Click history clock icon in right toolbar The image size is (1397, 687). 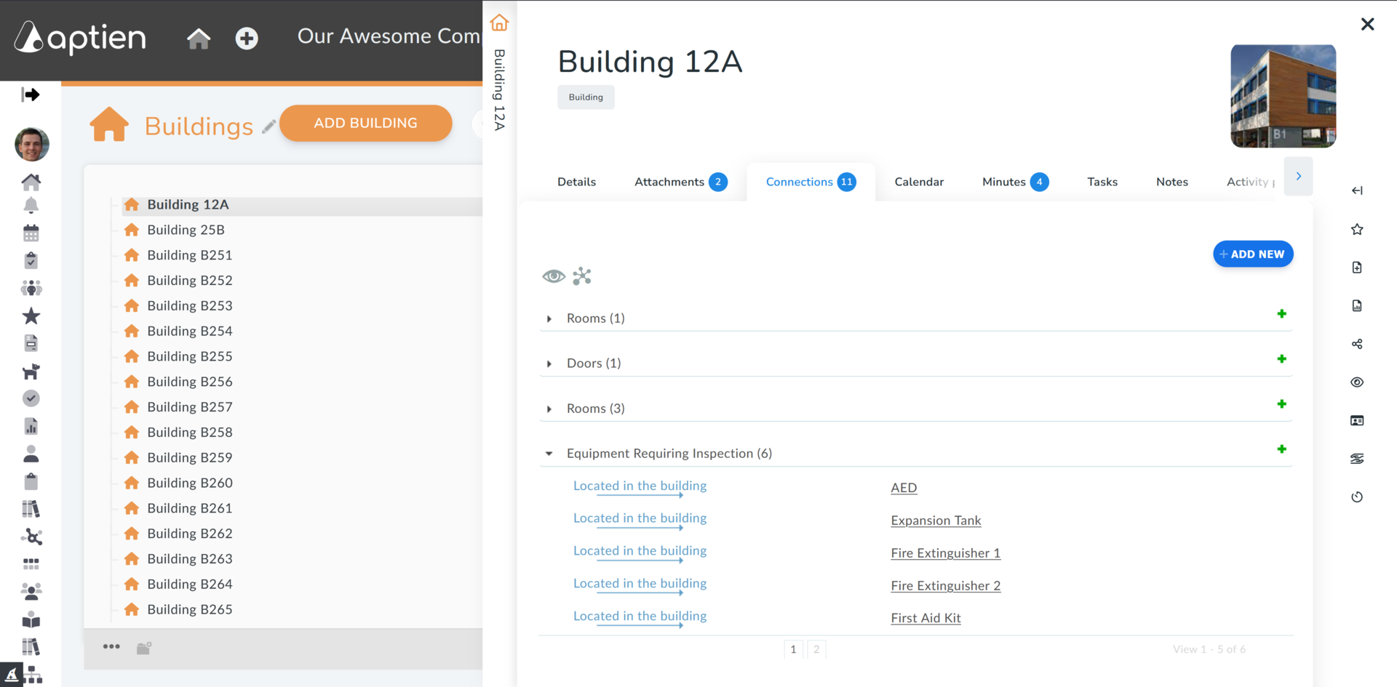pos(1357,497)
